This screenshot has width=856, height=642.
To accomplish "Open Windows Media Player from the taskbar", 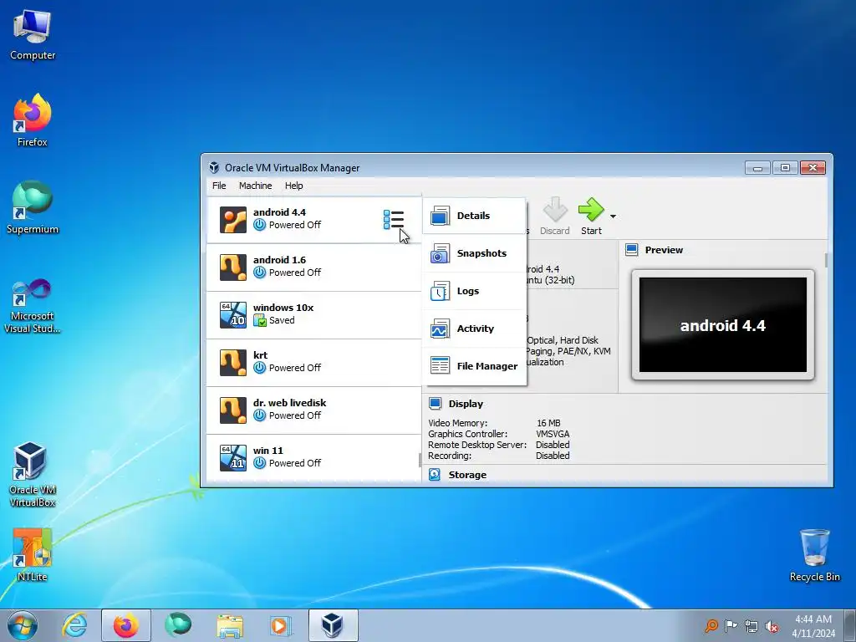I will (x=281, y=625).
